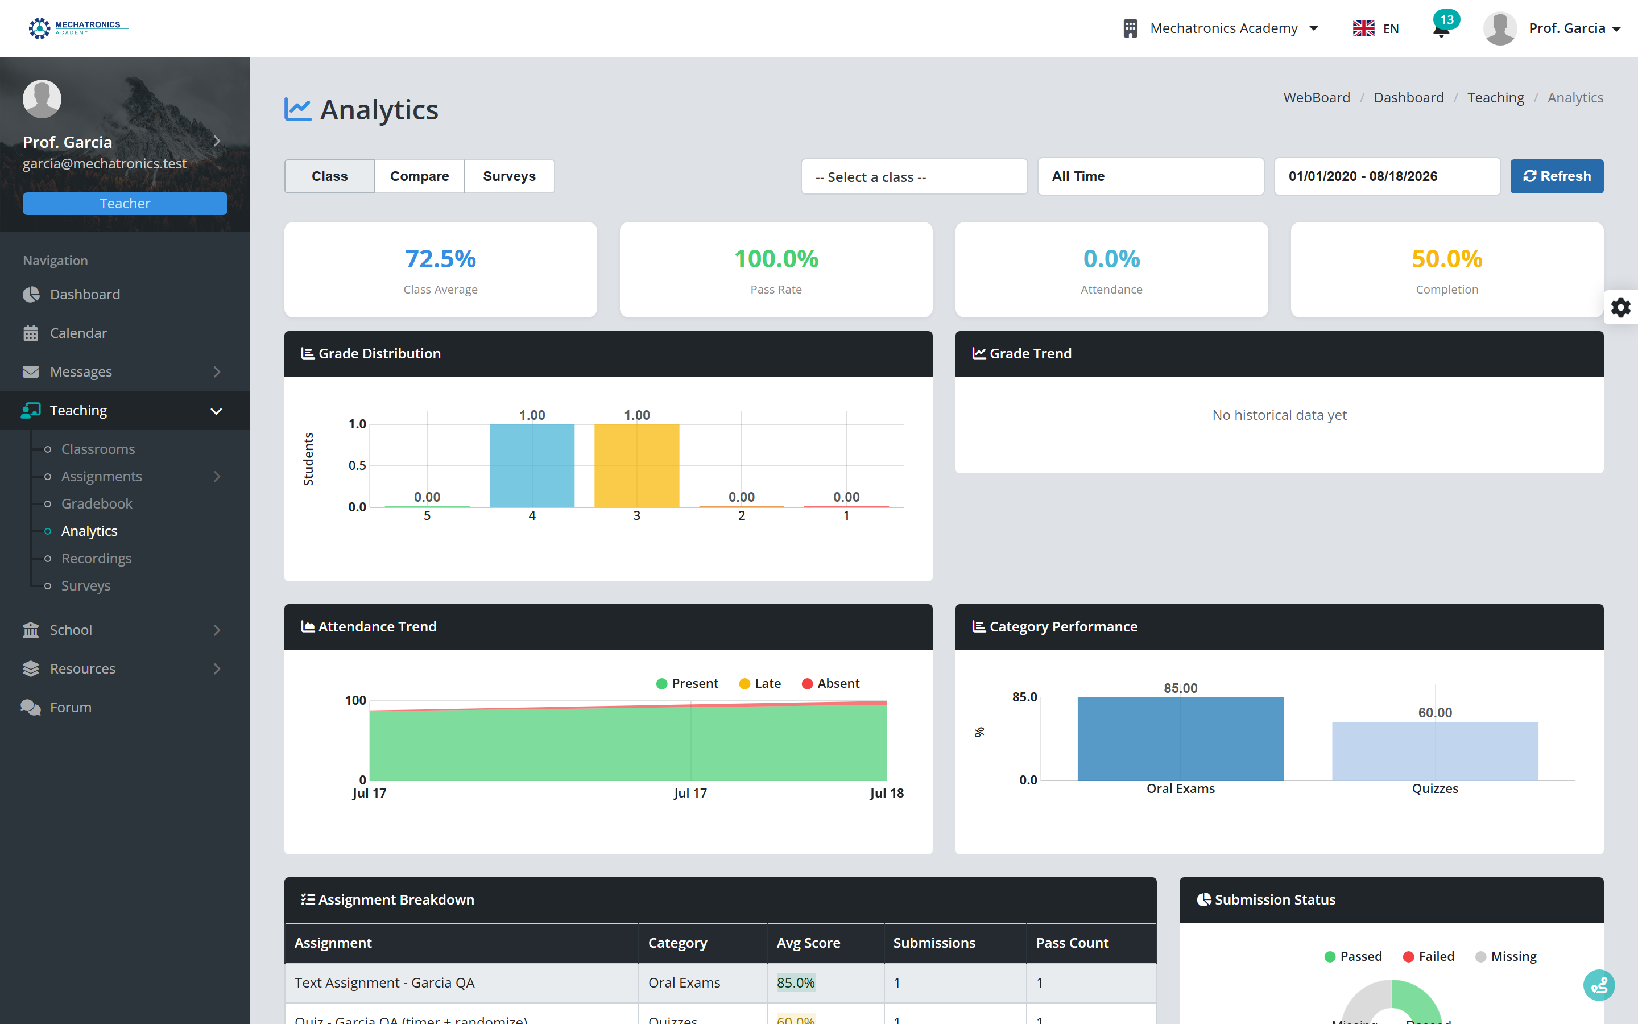Click the settings gear icon
Screen dimensions: 1638x1024
pyautogui.click(x=1620, y=307)
